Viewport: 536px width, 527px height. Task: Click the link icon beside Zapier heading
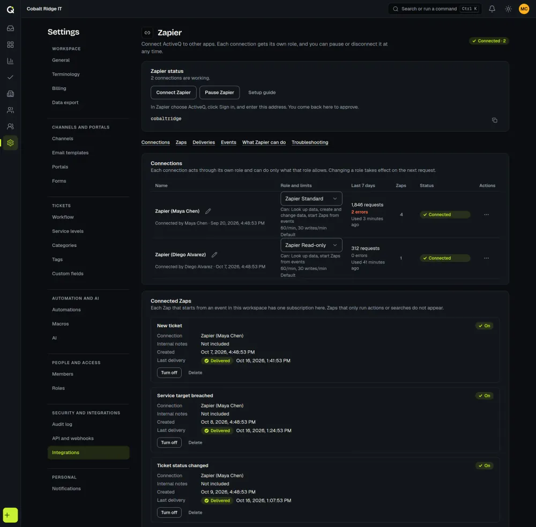(x=147, y=33)
